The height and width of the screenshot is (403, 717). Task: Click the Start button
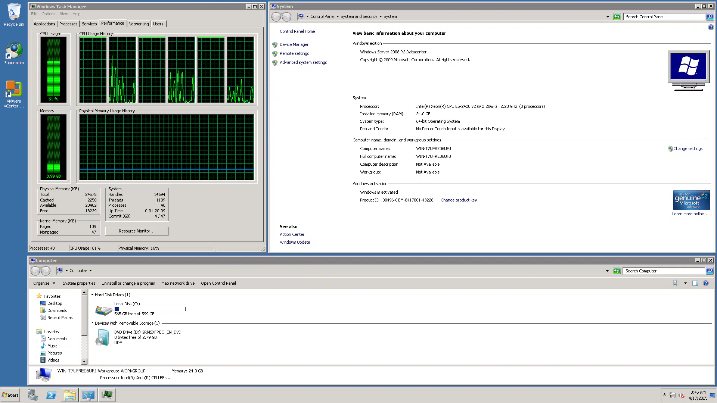[10, 395]
